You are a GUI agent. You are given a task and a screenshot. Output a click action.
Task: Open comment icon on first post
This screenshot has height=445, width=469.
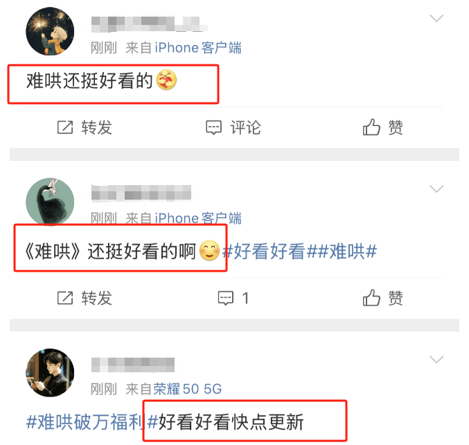(214, 128)
